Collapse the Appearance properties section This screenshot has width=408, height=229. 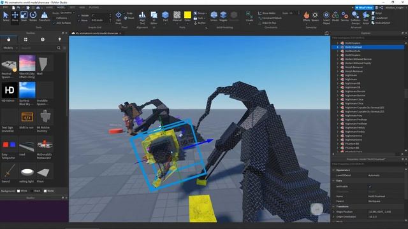click(334, 170)
